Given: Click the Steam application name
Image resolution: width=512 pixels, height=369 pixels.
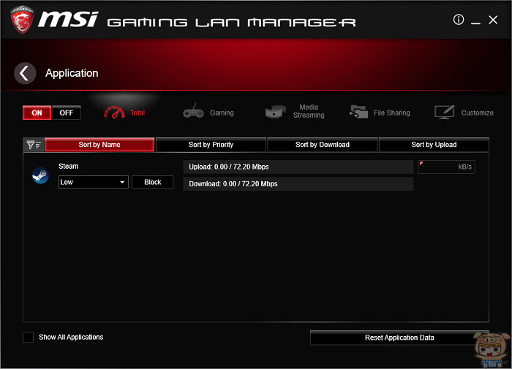Looking at the screenshot, I should (x=68, y=167).
